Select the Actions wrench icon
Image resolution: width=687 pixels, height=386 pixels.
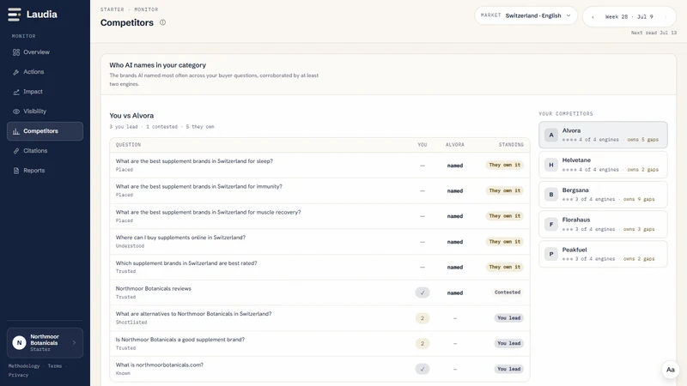tap(16, 72)
